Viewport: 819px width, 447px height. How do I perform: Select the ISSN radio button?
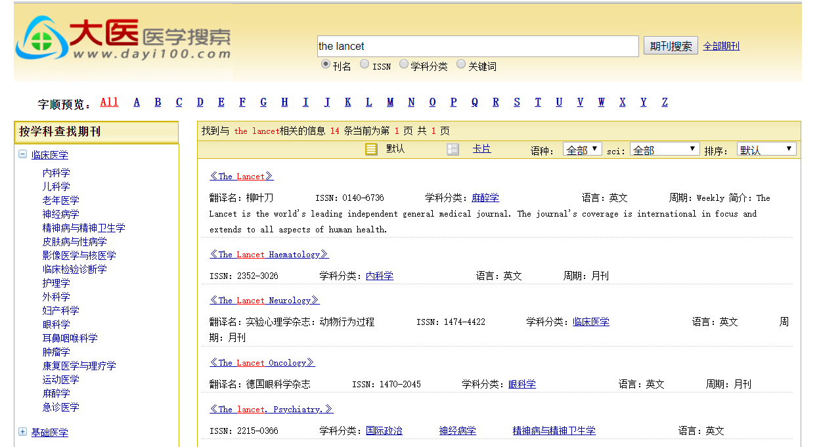pos(365,64)
